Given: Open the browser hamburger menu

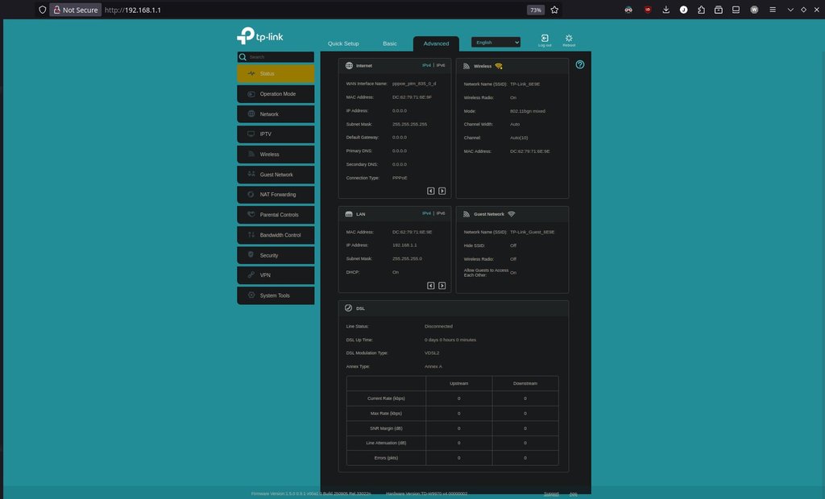Looking at the screenshot, I should (x=773, y=10).
